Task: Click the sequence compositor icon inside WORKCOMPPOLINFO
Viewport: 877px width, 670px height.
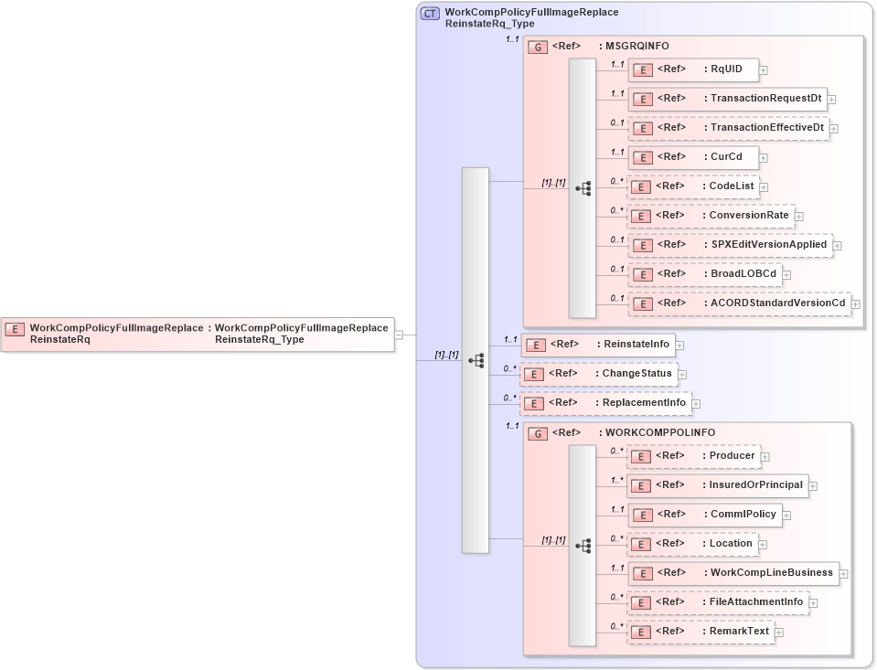Action: [x=585, y=546]
